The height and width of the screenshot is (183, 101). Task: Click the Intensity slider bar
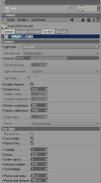[x=66, y=58]
